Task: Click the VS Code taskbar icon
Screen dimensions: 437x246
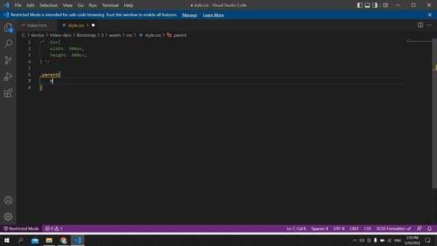Action: (78, 240)
